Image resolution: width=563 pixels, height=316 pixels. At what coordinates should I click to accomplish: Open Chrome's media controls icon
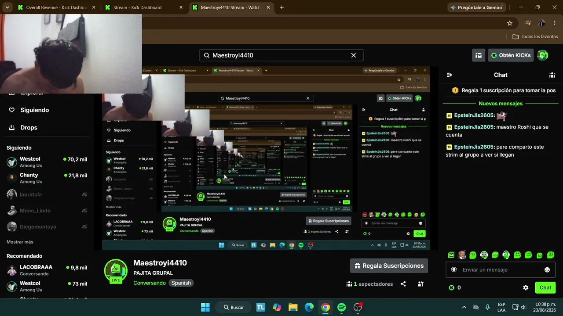point(528,23)
